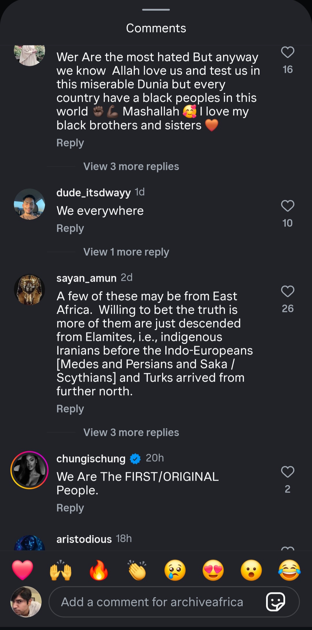
Task: Open the sticker/GIF picker in comment box
Action: click(x=275, y=602)
